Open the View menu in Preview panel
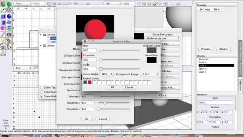 pos(217,9)
